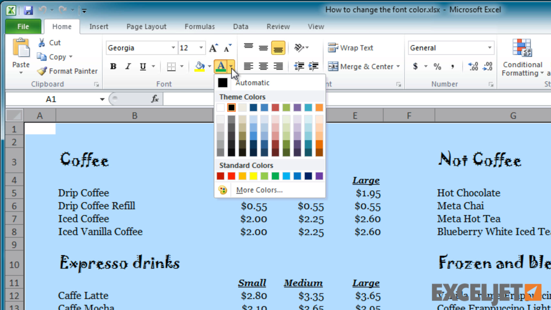Open the Copy options dropdown arrow
Viewport: 551px width, 310px height.
(x=71, y=57)
